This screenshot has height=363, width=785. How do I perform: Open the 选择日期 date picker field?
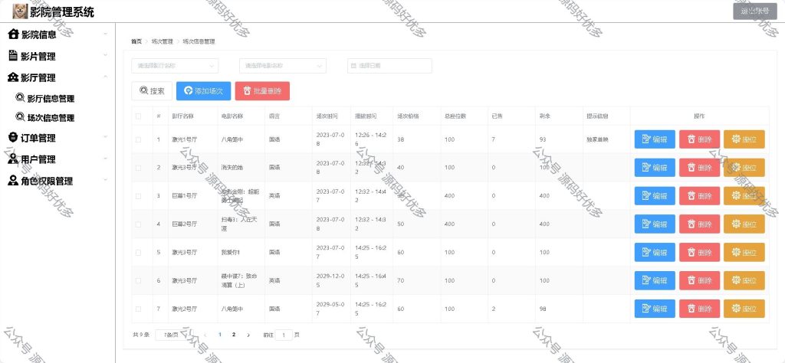pyautogui.click(x=389, y=66)
